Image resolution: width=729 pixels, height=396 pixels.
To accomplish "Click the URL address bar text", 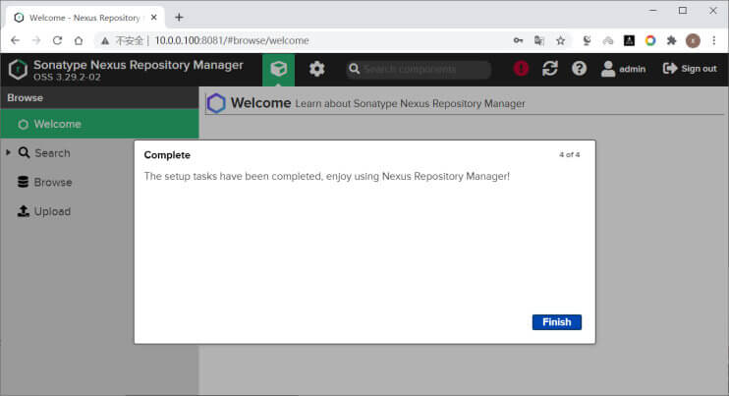I will click(232, 40).
